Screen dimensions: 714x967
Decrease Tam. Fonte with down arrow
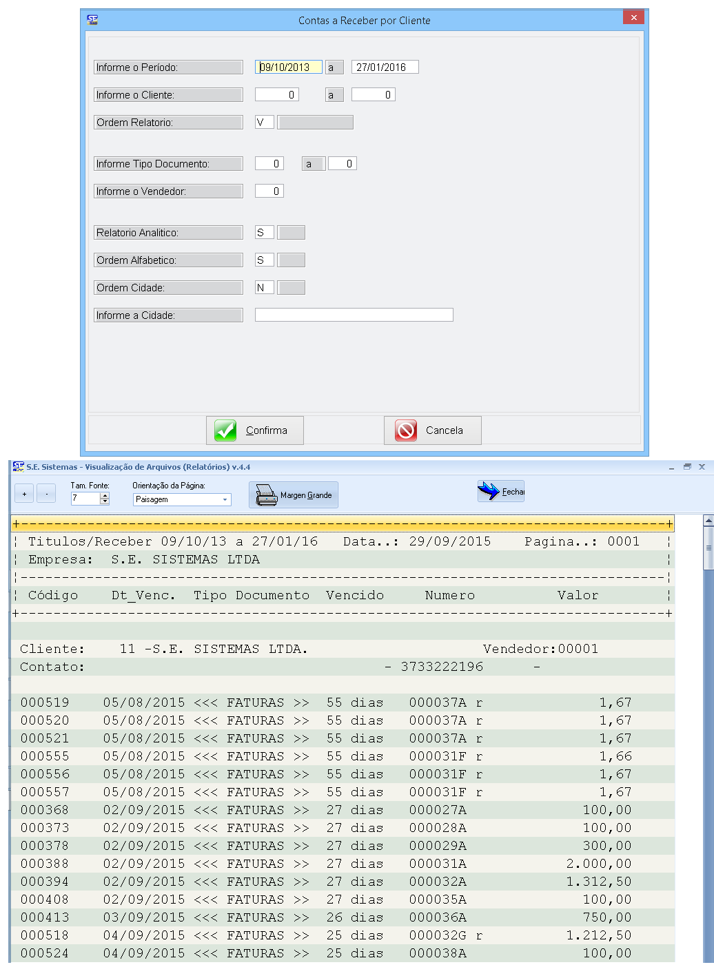pos(105,501)
